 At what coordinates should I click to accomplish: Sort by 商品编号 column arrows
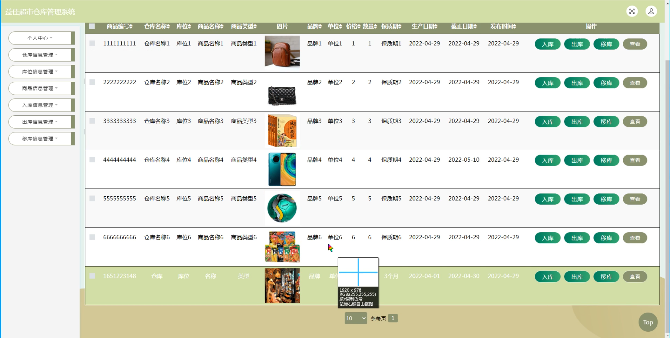[131, 27]
